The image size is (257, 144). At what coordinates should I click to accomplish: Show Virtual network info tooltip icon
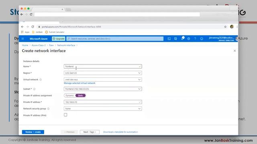41,80
